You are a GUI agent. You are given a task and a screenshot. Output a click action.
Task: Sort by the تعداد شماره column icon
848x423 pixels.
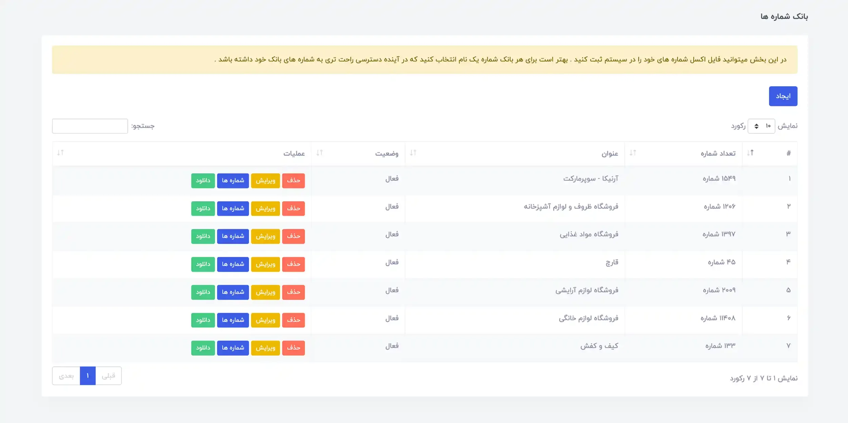tap(633, 153)
